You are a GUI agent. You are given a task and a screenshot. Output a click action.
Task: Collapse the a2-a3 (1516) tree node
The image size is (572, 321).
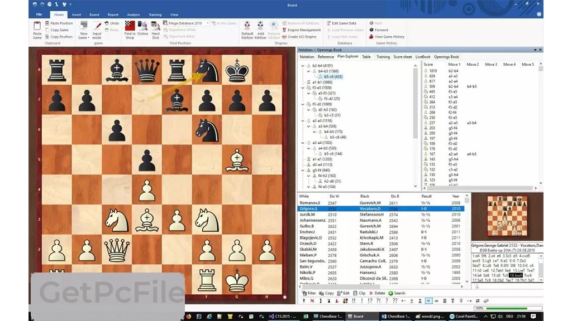[x=303, y=121]
